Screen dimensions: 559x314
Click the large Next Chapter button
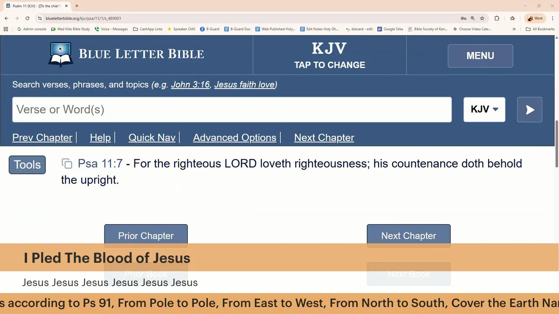point(409,235)
